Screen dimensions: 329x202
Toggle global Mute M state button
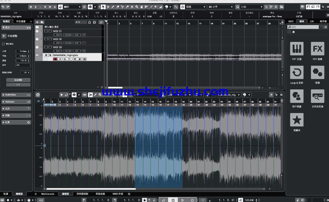click(x=31, y=7)
